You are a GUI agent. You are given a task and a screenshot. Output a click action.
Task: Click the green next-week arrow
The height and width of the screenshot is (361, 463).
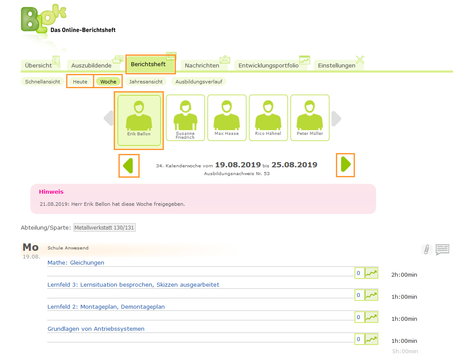345,165
